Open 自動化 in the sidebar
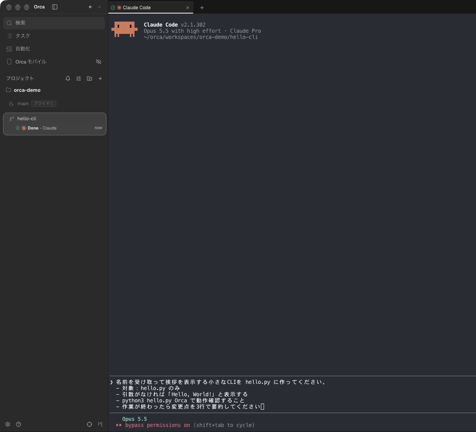Viewport: 476px width, 432px height. click(54, 49)
